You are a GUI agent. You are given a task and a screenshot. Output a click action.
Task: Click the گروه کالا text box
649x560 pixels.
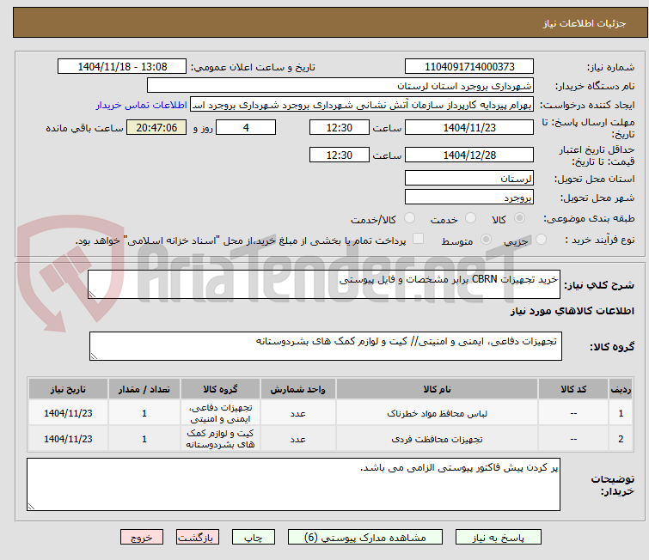(326, 346)
